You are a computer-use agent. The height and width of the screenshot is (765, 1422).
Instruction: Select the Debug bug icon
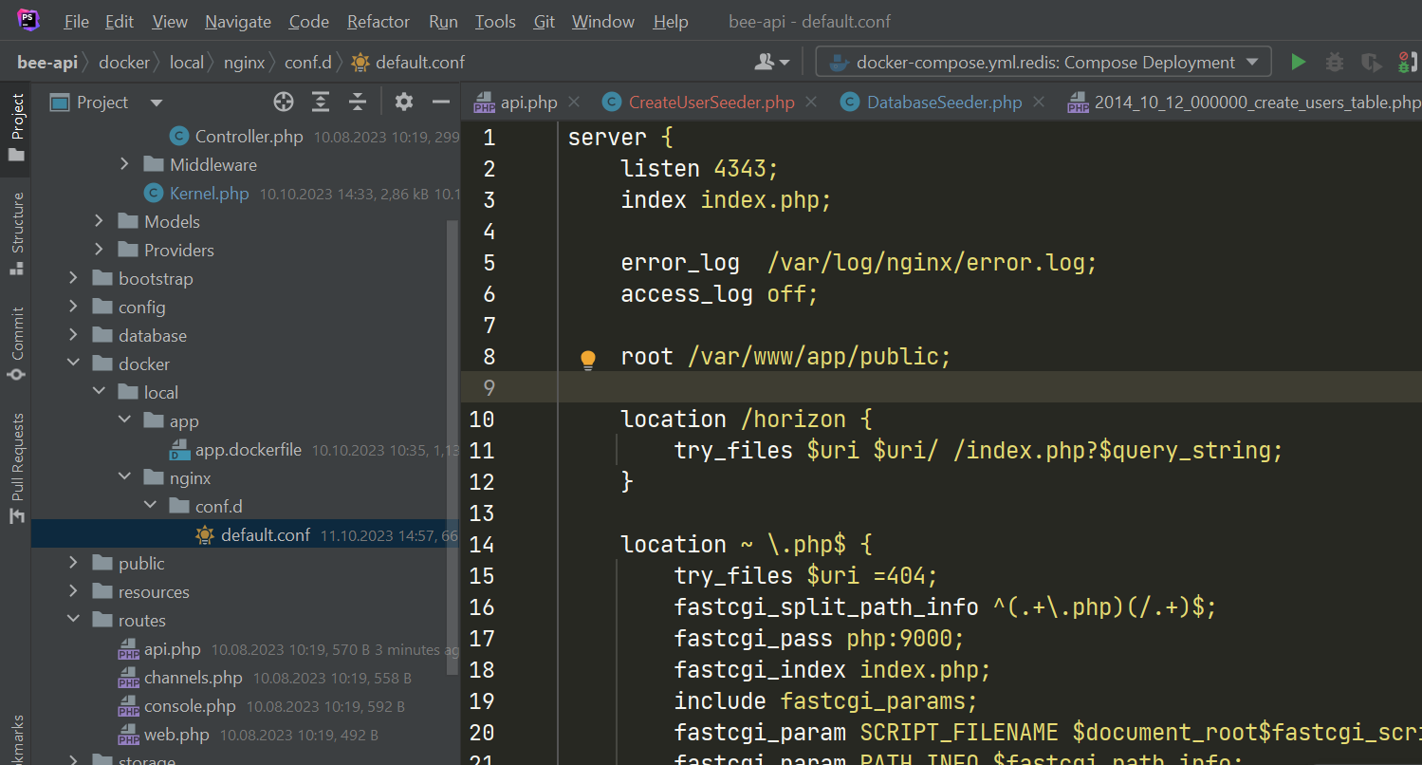(1334, 62)
